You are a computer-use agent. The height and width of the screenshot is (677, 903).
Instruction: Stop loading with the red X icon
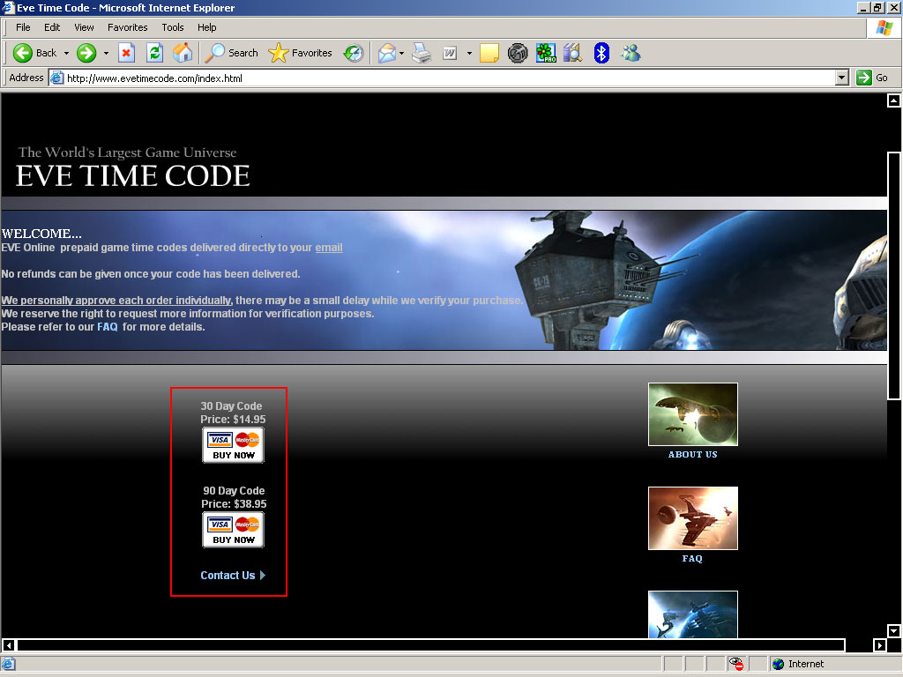126,53
